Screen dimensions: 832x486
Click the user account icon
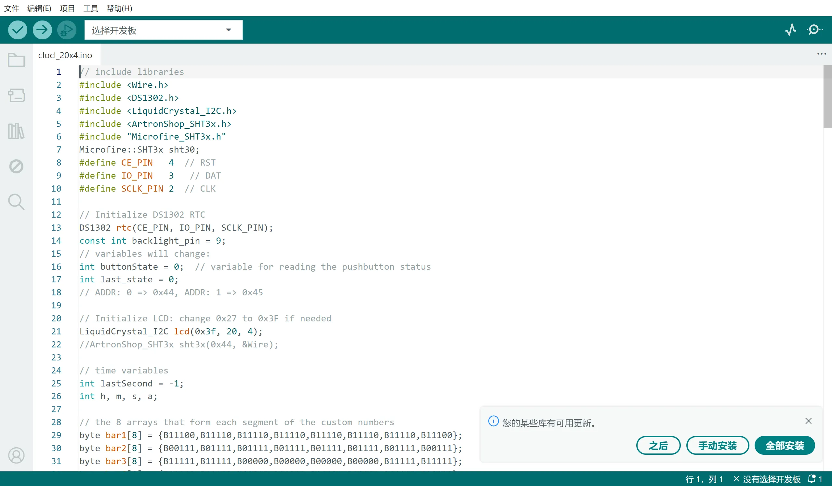[x=16, y=456]
